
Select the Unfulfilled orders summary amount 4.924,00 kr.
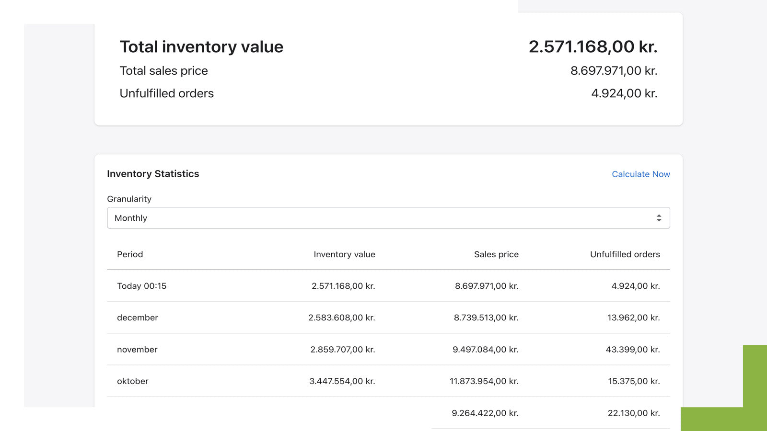point(625,93)
